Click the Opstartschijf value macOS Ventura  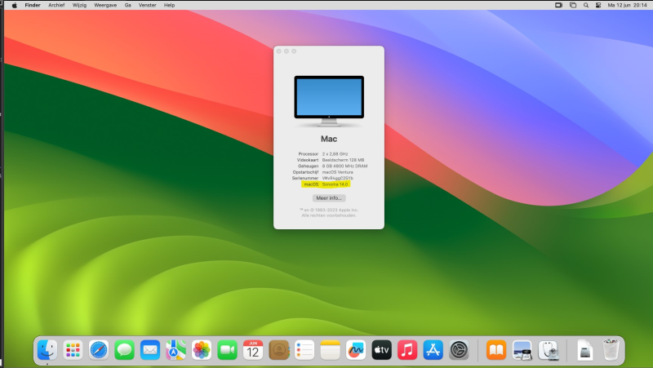pos(337,172)
